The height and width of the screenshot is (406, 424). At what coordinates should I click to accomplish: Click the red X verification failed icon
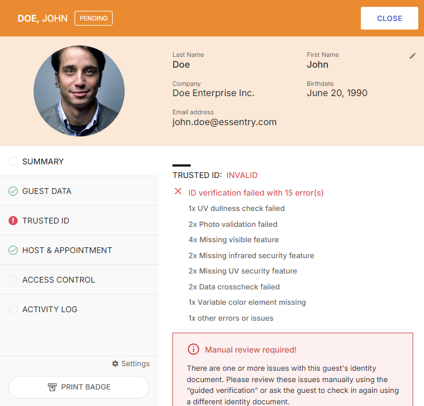(x=178, y=191)
